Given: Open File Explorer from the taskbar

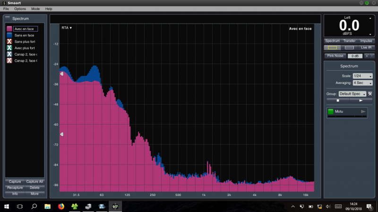Looking at the screenshot, I should click(x=48, y=206).
